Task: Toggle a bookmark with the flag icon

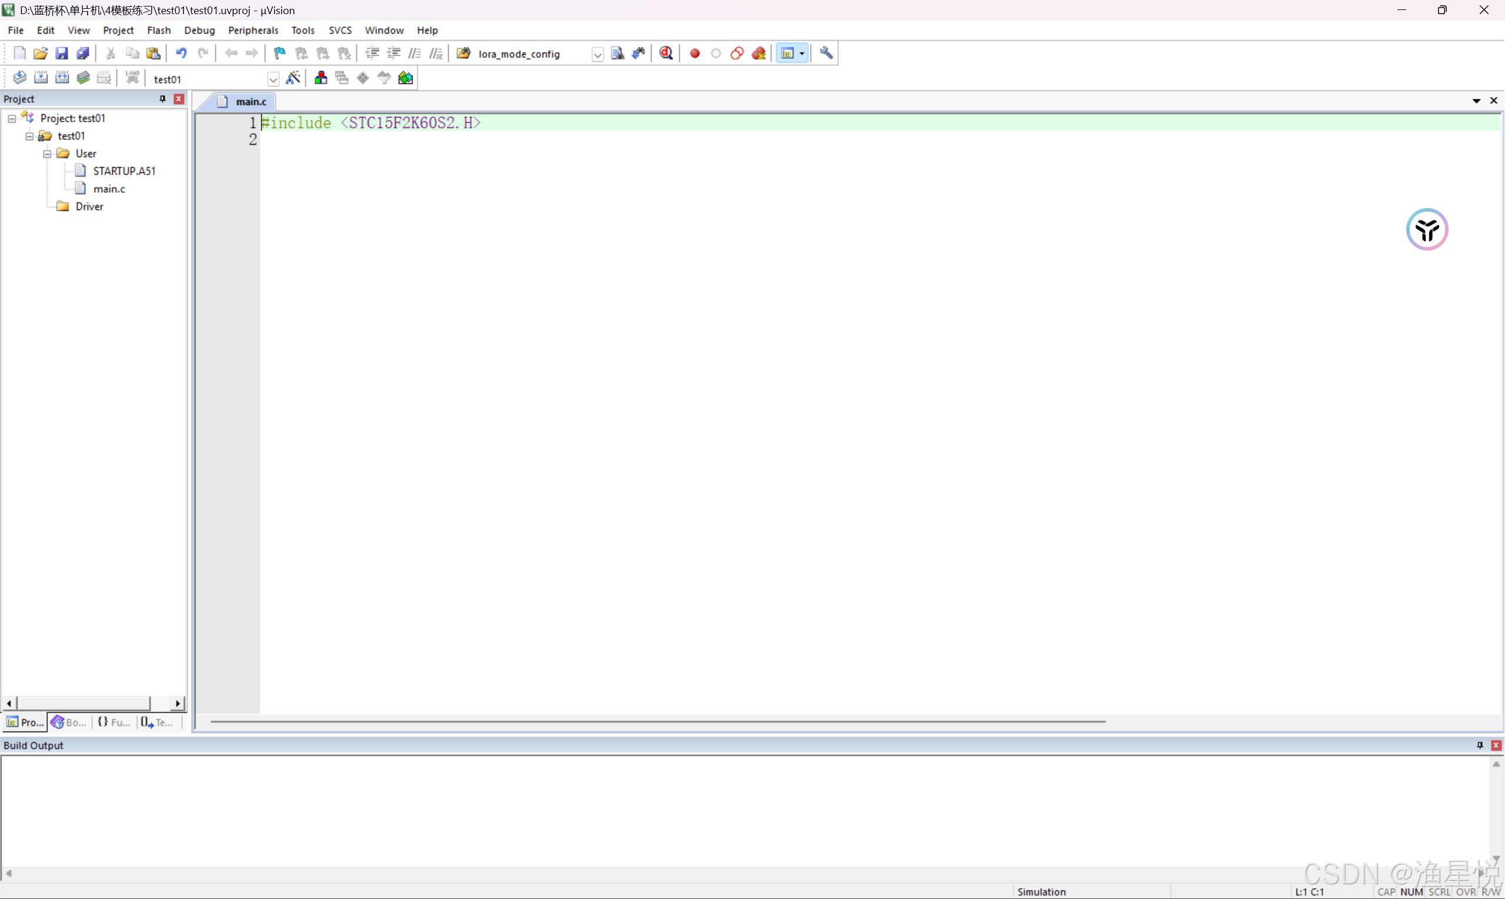Action: pyautogui.click(x=278, y=54)
